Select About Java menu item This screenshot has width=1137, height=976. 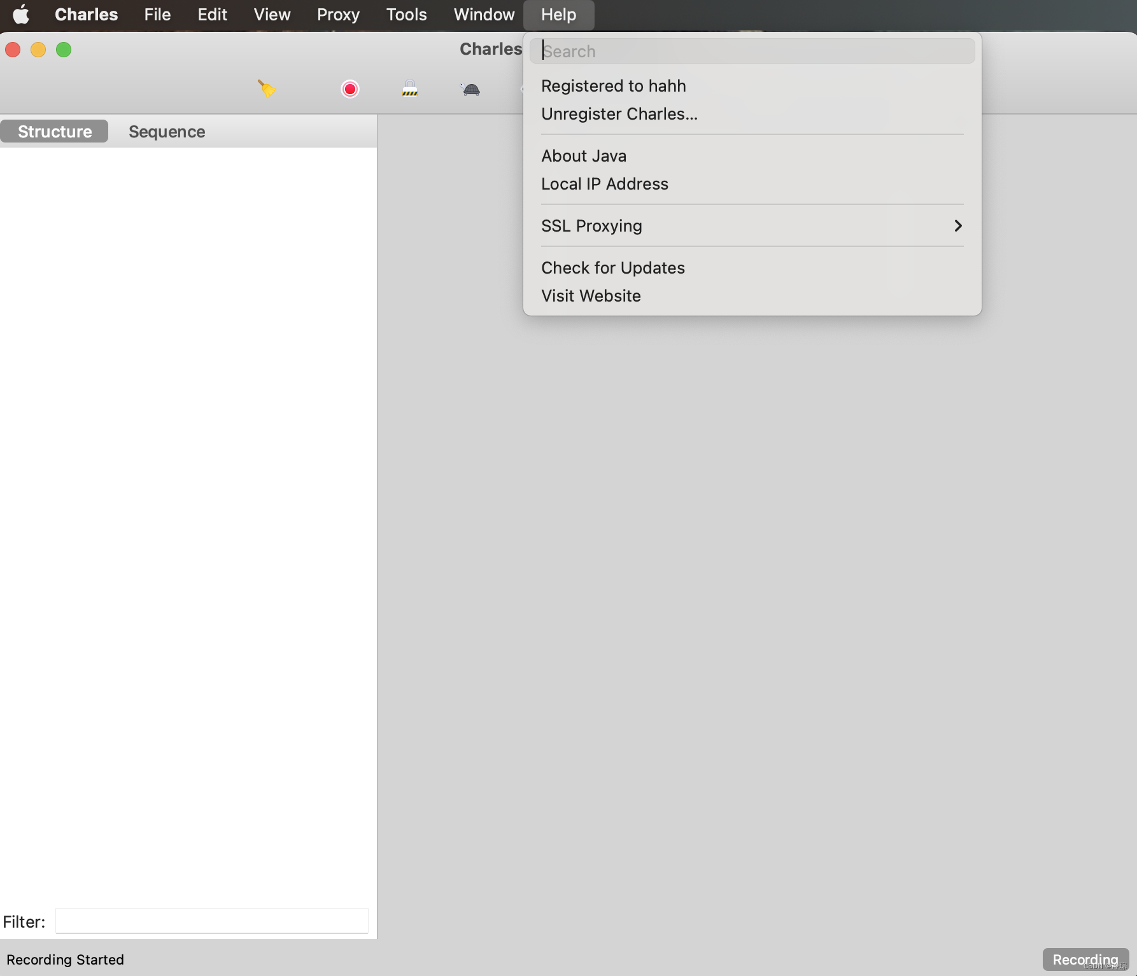point(752,156)
